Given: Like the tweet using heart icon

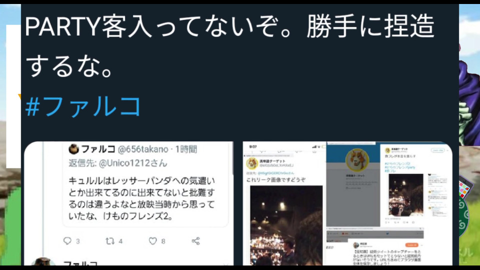Looking at the screenshot, I should pos(153,241).
